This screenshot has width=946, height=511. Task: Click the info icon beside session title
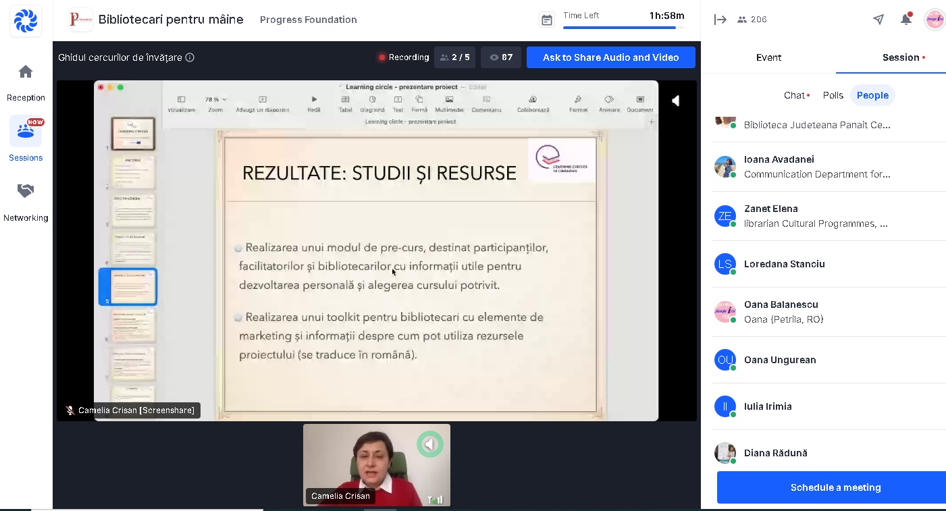190,57
